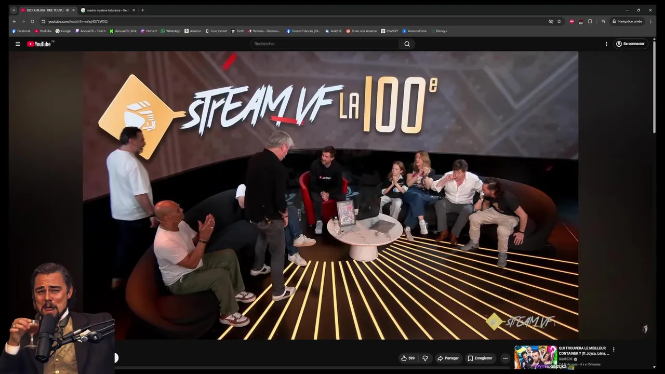Open the extension showing 152 badge
Screen dimensions: 665x374
point(581,21)
